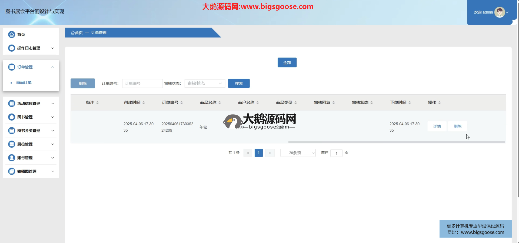Click the account management user icon
Viewport: 519px width, 243px height.
click(x=12, y=158)
